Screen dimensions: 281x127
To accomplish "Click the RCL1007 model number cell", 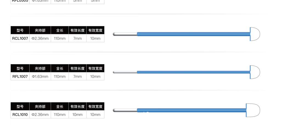I will [x=20, y=38].
